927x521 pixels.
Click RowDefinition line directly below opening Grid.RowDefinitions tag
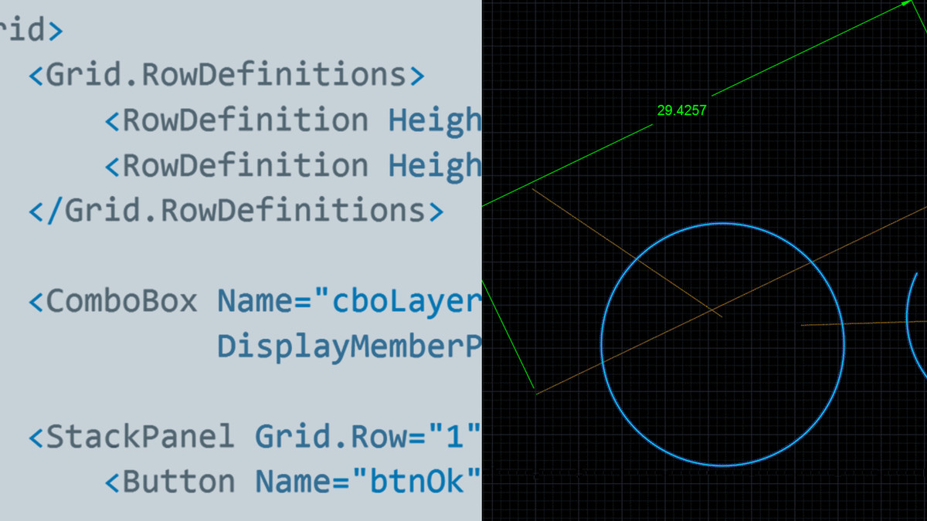click(x=293, y=120)
